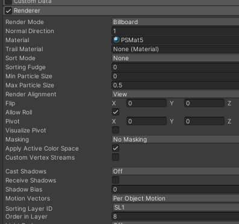Click the Render Mode label
239x224 pixels.
coord(25,22)
